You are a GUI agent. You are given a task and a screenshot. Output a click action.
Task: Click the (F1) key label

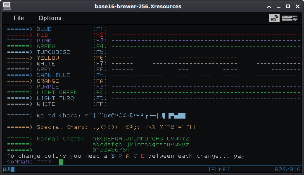click(100, 29)
